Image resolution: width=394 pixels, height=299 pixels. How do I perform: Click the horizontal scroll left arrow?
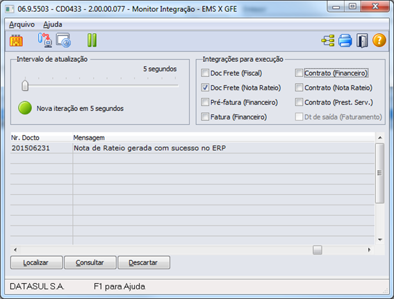point(15,250)
